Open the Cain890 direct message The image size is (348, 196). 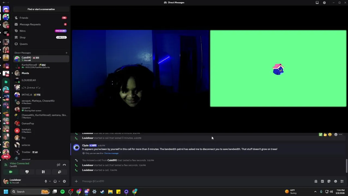pyautogui.click(x=41, y=59)
